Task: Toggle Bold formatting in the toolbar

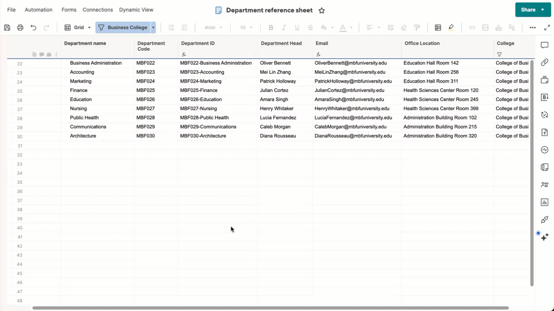Action: coord(271,27)
